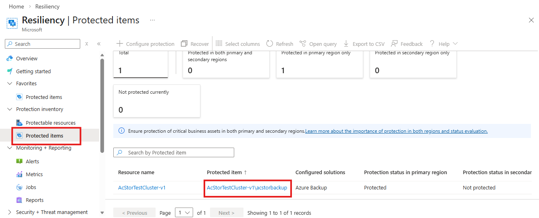Select Protectable resources in sidebar
This screenshot has width=539, height=218.
[50, 123]
